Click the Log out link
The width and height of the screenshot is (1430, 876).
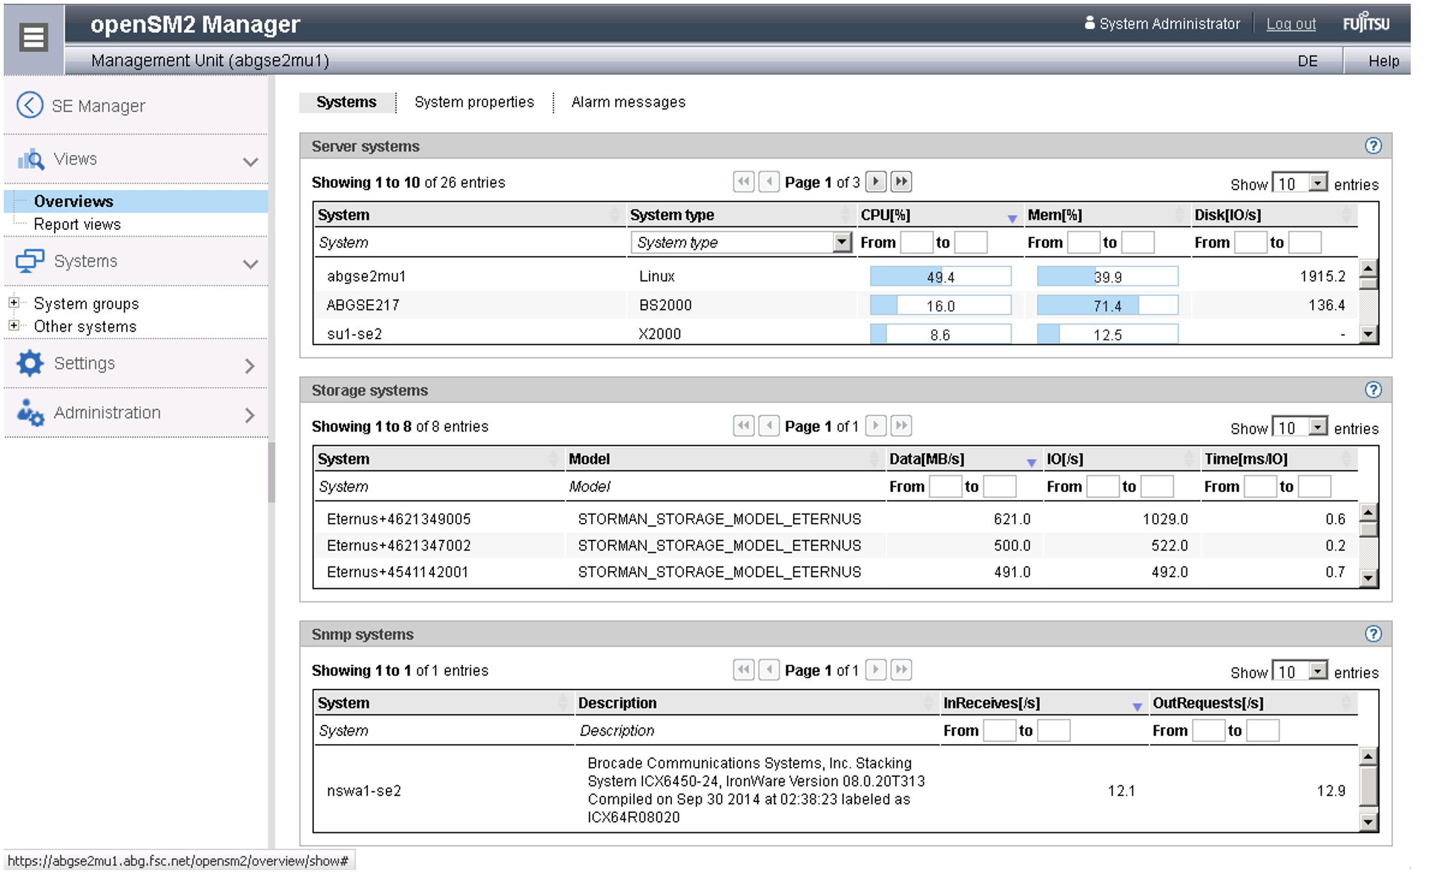click(1291, 24)
